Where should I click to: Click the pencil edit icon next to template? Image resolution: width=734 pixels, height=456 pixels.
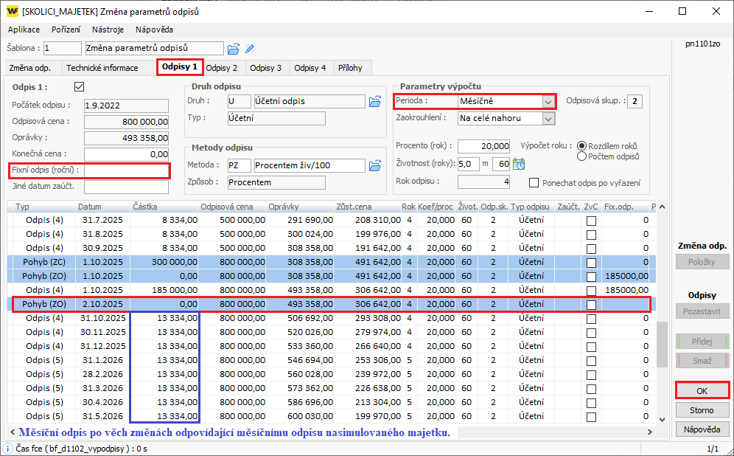[x=250, y=49]
